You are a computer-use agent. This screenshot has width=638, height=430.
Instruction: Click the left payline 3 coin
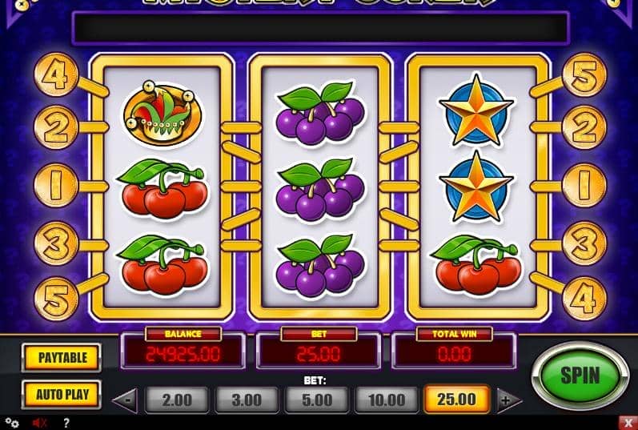(x=55, y=243)
